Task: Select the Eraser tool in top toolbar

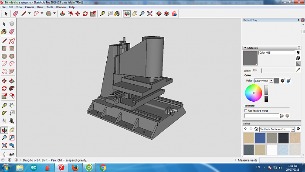Action: click(15, 14)
